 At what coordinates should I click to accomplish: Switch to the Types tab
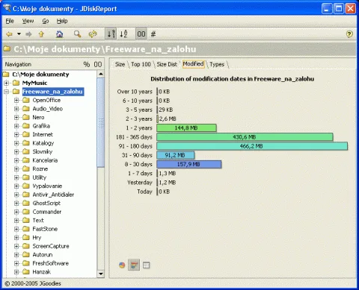click(x=217, y=64)
